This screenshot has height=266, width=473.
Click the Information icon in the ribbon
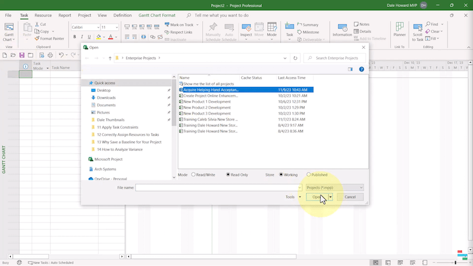tap(342, 27)
